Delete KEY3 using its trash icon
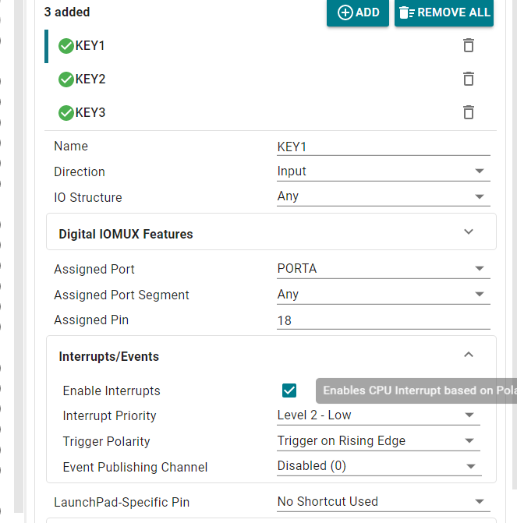Screen dimensions: 517x523 469,112
